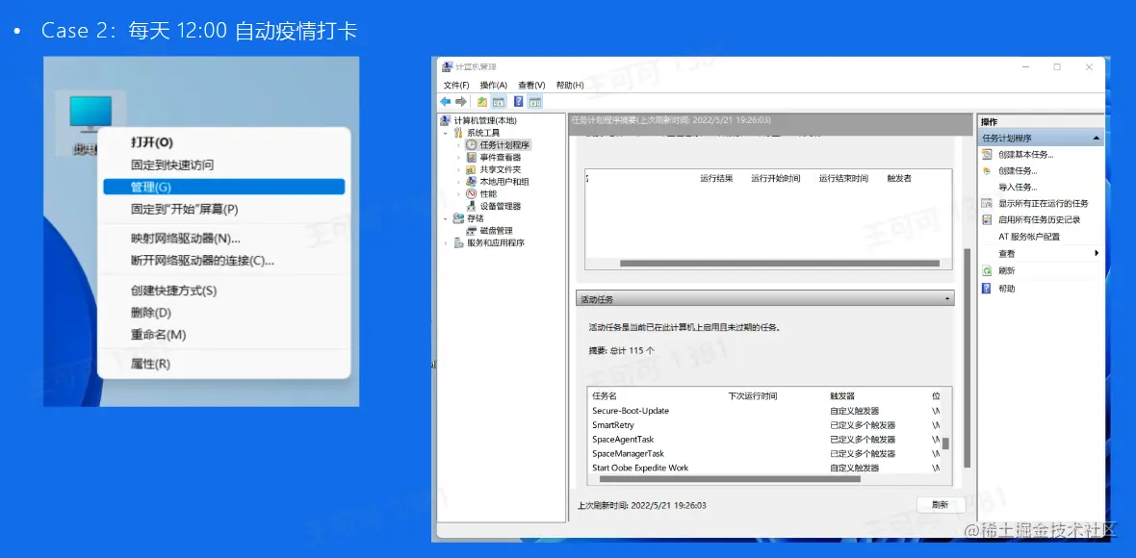Screen dimensions: 1136x558
Task: Select the Secure-Boot-Update task row
Action: 764,411
